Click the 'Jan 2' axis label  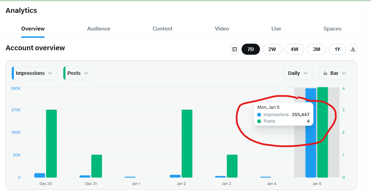(181, 184)
